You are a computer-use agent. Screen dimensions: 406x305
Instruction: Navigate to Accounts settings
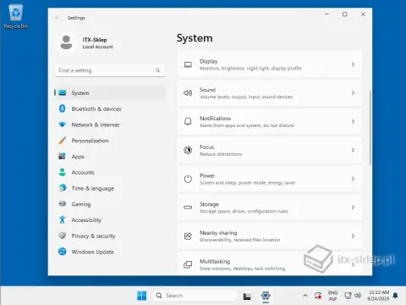(110, 172)
